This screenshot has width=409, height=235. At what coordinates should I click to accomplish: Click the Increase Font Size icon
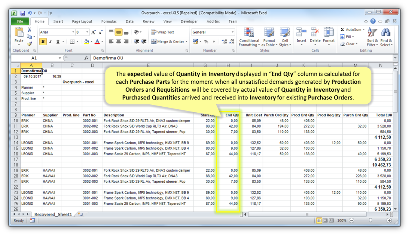click(94, 32)
